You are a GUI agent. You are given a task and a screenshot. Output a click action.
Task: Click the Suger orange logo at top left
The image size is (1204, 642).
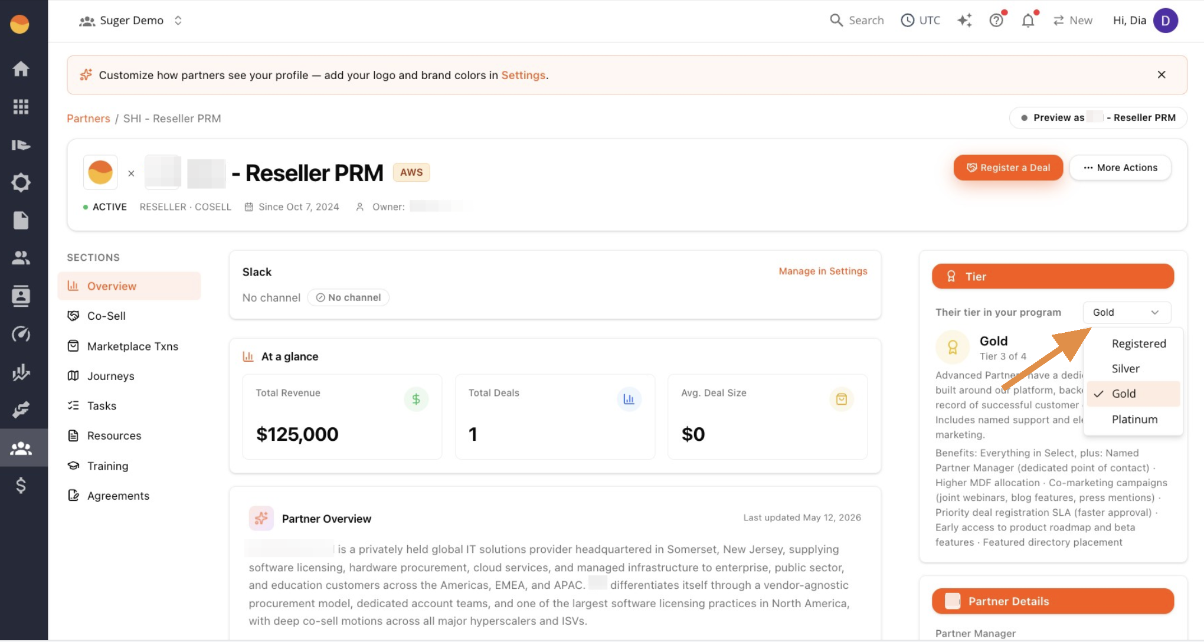pyautogui.click(x=19, y=24)
